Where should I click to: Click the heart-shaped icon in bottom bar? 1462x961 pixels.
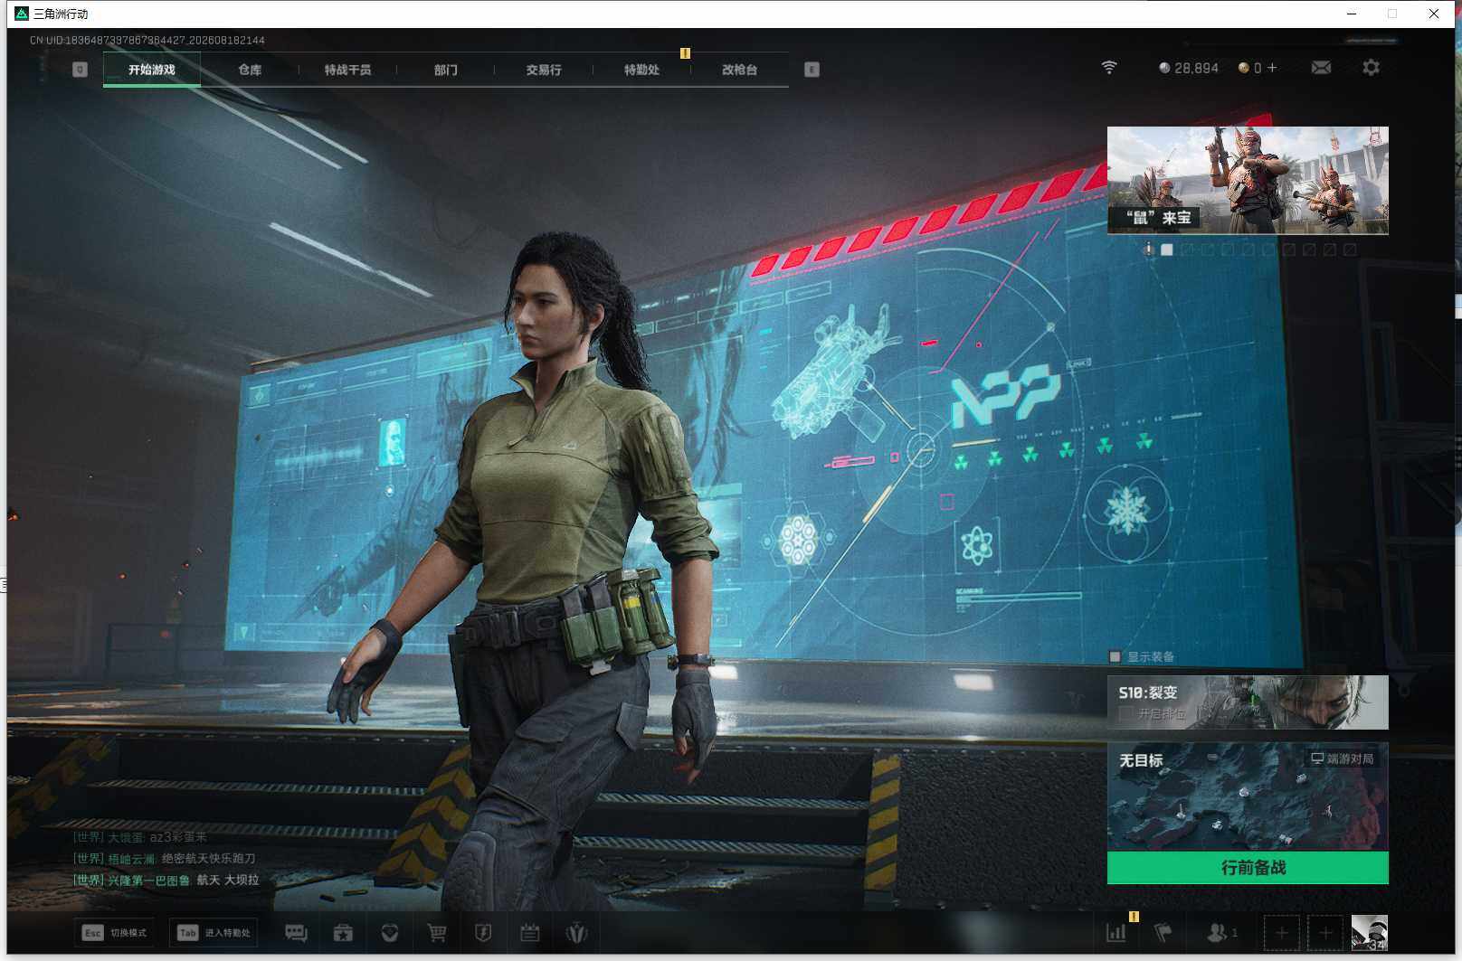tap(390, 933)
